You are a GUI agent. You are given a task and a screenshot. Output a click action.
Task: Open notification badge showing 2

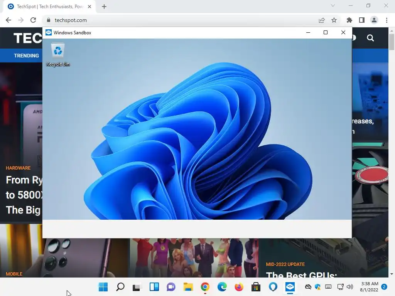tap(384, 287)
